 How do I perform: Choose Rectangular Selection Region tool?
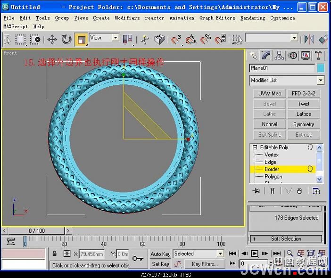click(20, 40)
